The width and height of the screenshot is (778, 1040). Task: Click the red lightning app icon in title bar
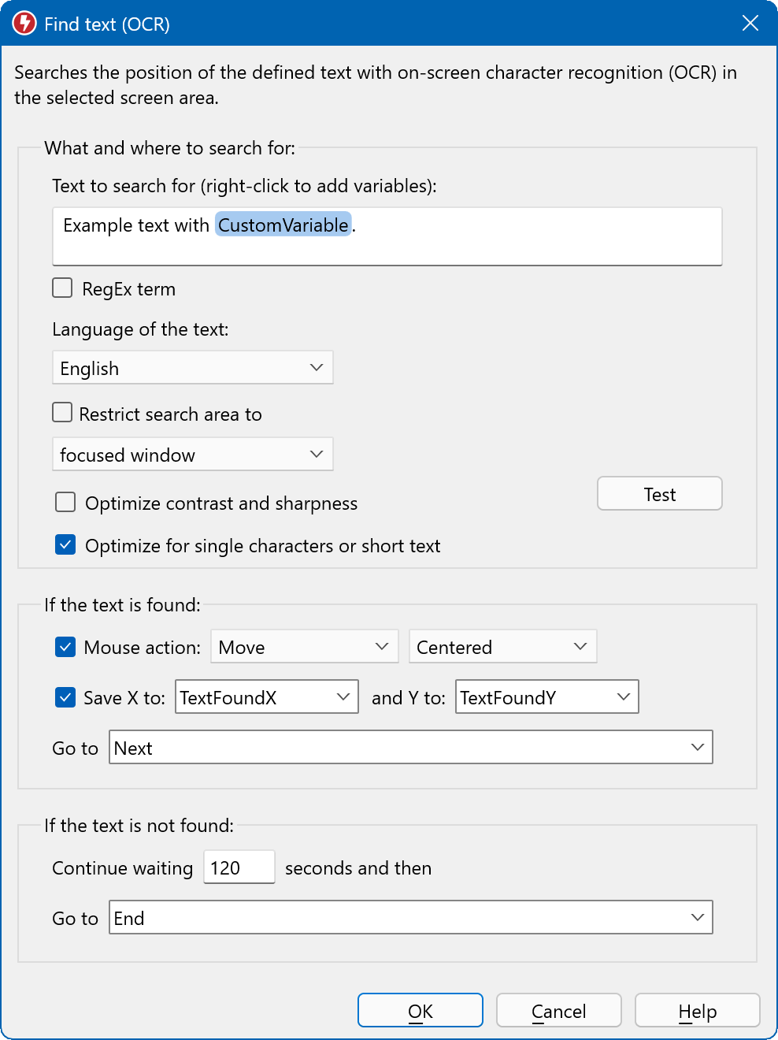(x=24, y=24)
